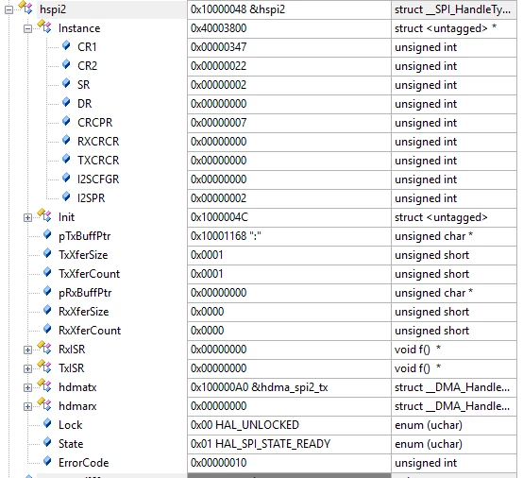Click the Init struct icon
This screenshot has height=478, width=523.
[x=44, y=215]
